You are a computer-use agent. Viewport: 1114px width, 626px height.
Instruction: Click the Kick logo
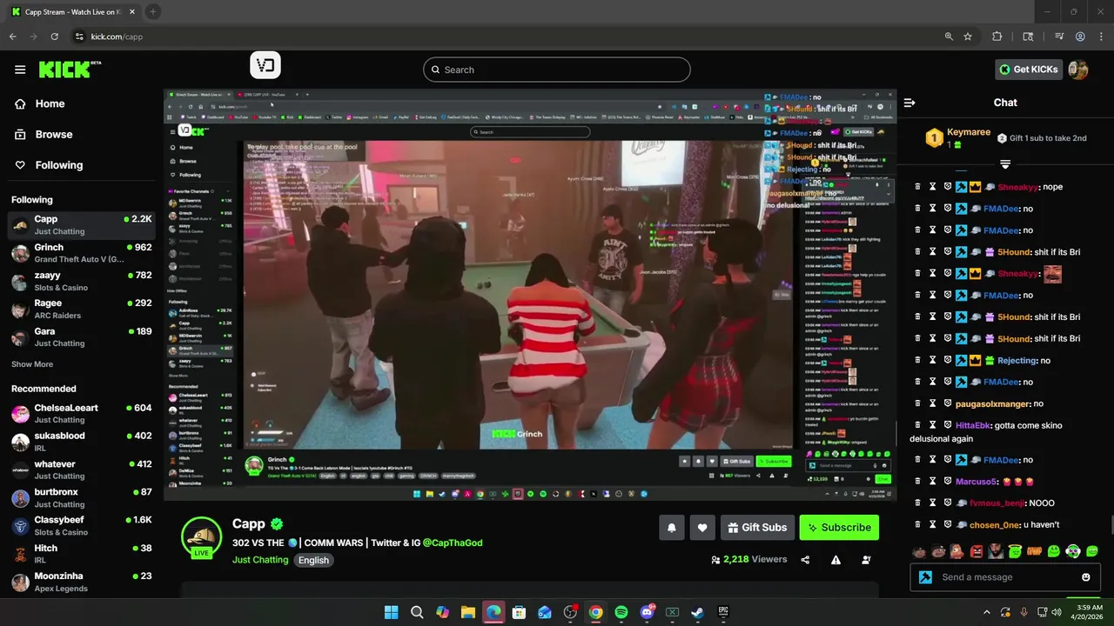[70, 70]
